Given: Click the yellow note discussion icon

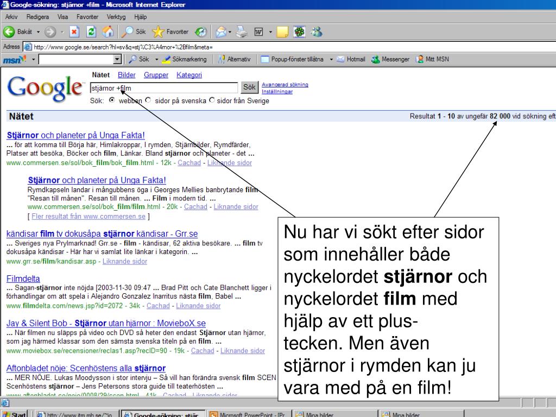Looking at the screenshot, I should click(x=282, y=32).
